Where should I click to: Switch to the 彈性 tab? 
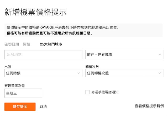click(27, 44)
